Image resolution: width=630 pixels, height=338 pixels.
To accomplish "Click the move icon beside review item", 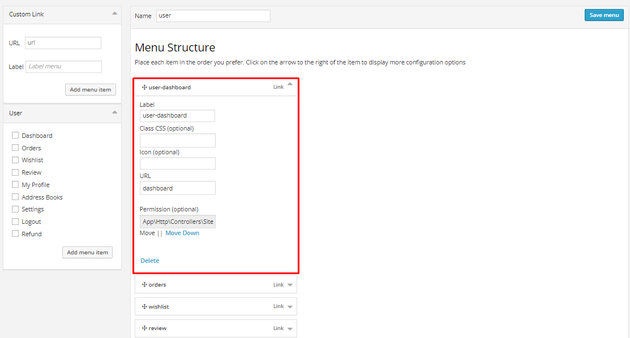I will coord(144,328).
